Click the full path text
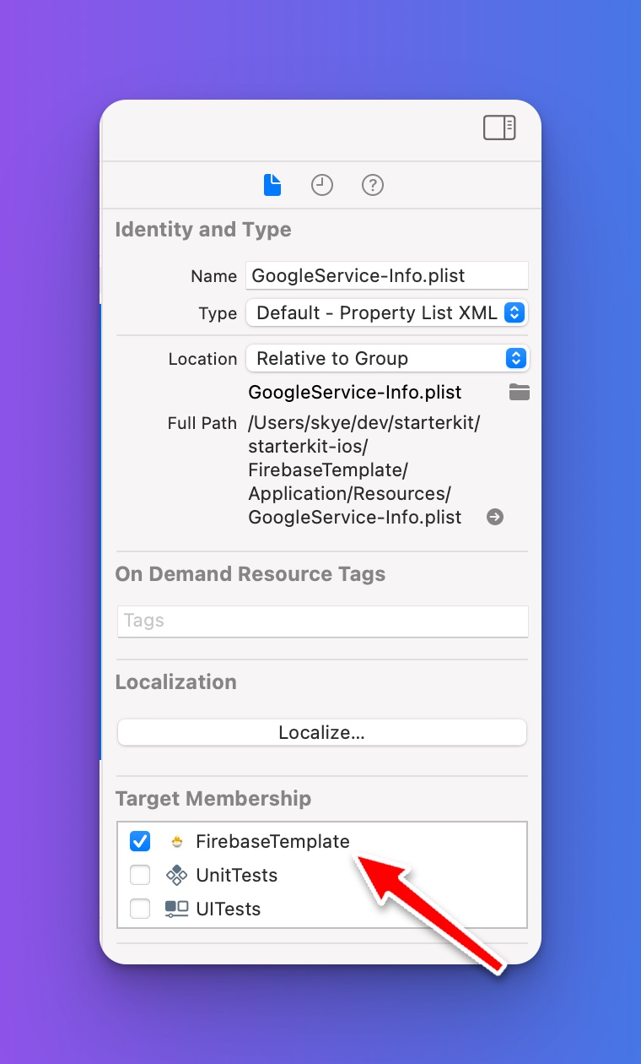The image size is (641, 1064). [364, 470]
